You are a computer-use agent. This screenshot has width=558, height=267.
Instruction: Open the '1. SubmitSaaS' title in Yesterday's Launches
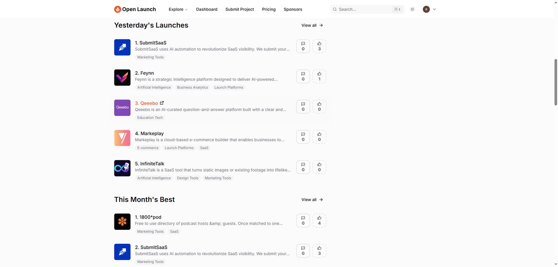[x=151, y=43]
